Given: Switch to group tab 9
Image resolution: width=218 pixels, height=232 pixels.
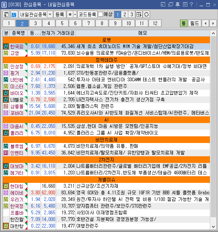Looking at the screenshot, I should tap(115, 23).
